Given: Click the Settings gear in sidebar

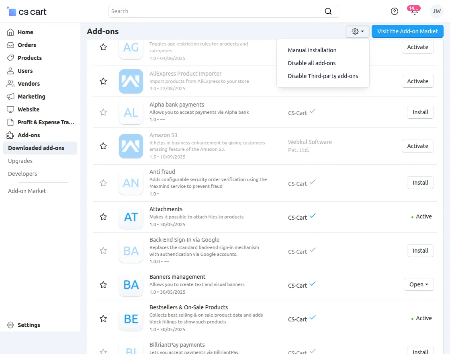Looking at the screenshot, I should click(10, 325).
